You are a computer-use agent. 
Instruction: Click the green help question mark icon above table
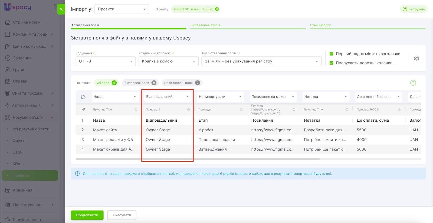(x=413, y=83)
